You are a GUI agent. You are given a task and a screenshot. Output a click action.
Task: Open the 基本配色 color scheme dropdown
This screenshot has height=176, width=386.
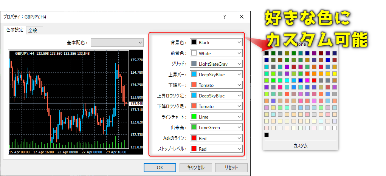pyautogui.click(x=117, y=42)
